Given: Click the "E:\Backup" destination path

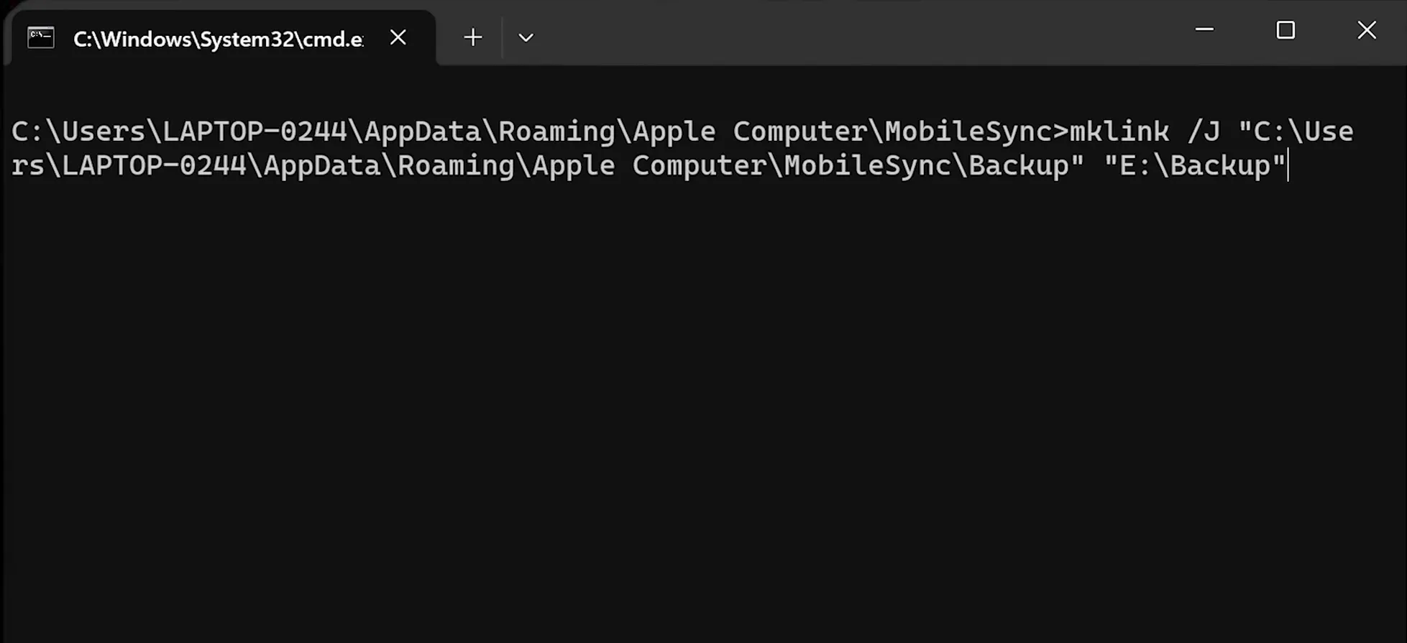Looking at the screenshot, I should [x=1194, y=166].
